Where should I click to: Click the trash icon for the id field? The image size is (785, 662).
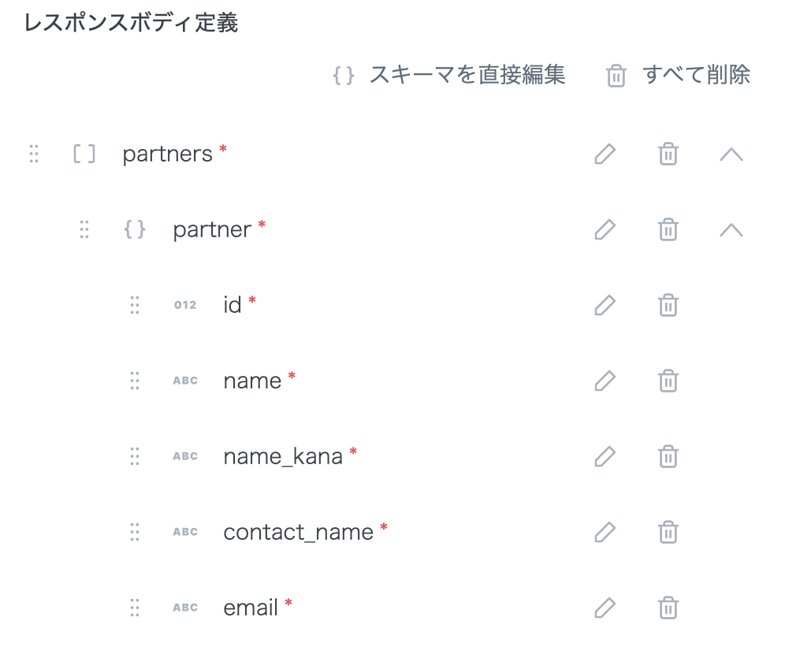tap(668, 305)
